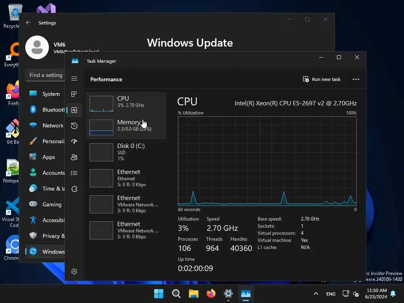Select Disk 0 (C:) performance item
Image resolution: width=404 pixels, height=303 pixels.
[x=126, y=152]
